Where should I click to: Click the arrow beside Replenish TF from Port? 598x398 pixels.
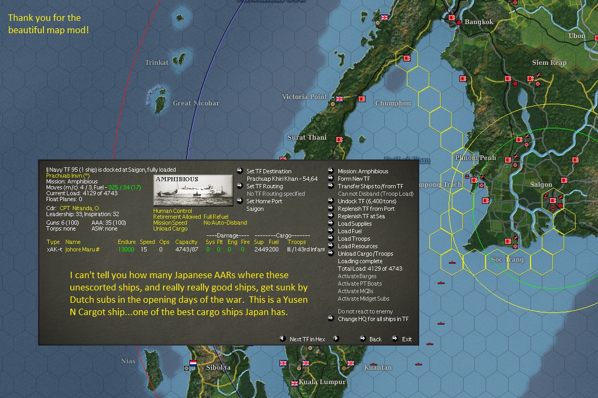pos(331,208)
